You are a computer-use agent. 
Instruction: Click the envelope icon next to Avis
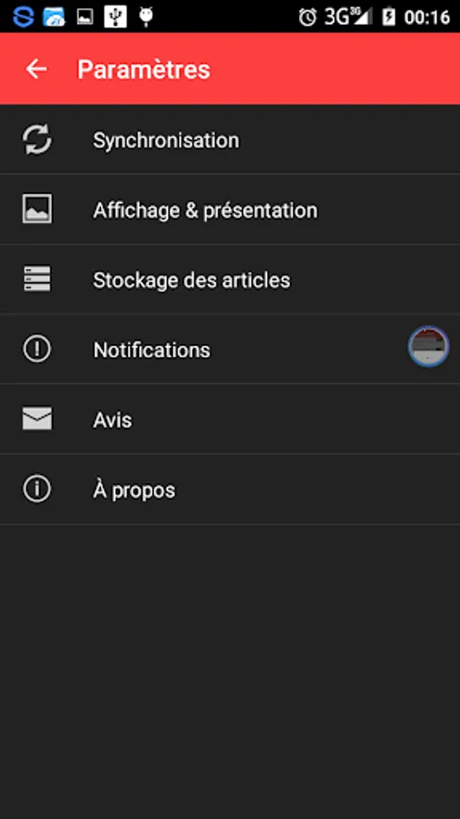click(x=37, y=419)
